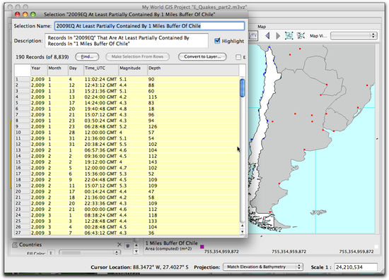Click the purple buffer legend swatch
389x280 pixels.
(202, 247)
